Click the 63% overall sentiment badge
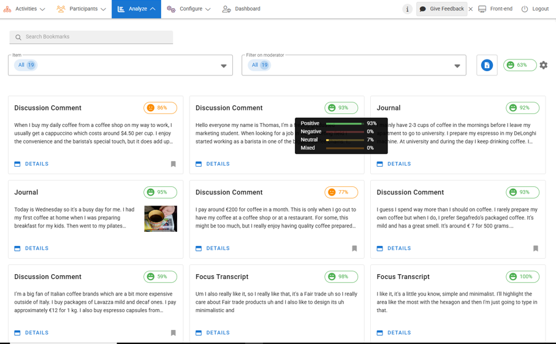The image size is (556, 344). (519, 65)
